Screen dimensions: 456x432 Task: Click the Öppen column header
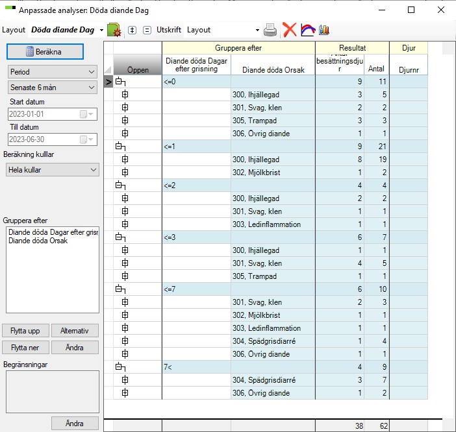pos(137,65)
